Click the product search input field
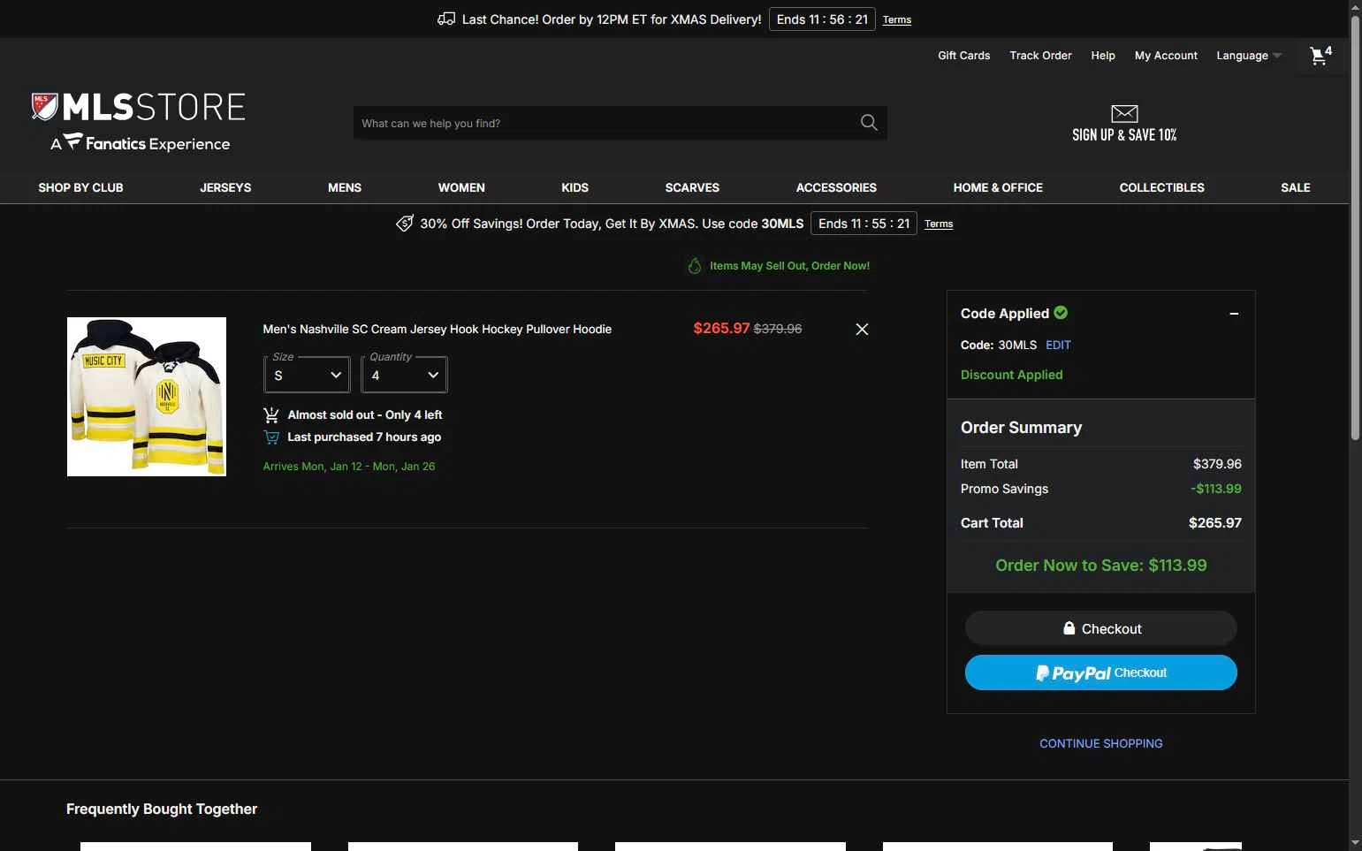Image resolution: width=1362 pixels, height=851 pixels. (x=605, y=123)
